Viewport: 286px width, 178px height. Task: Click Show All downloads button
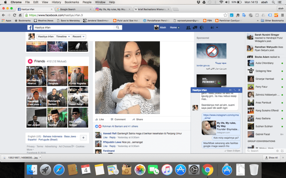point(271,157)
